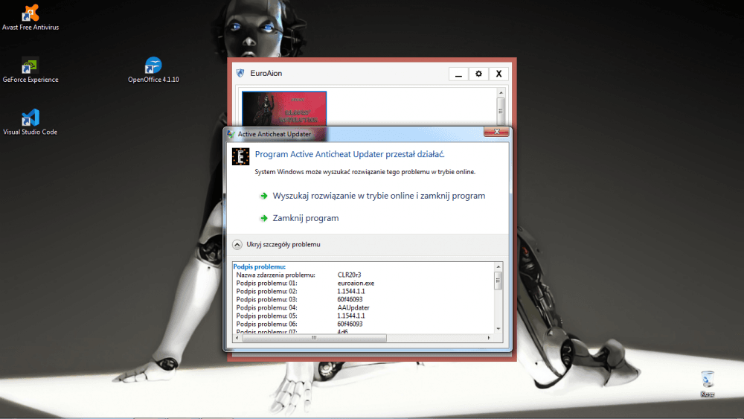Select Zamknij program option
Viewport: 744px width, 419px height.
coord(305,218)
